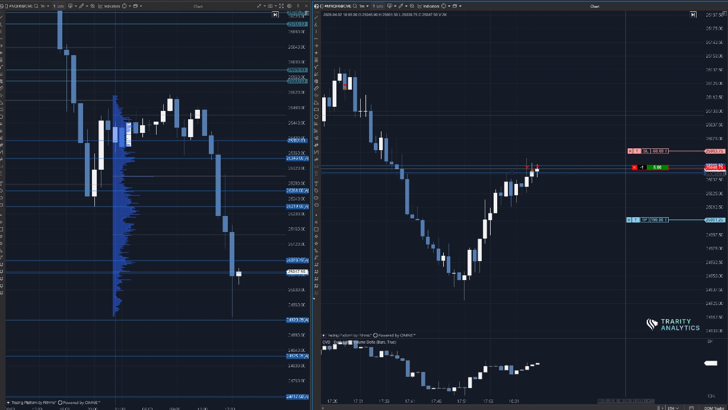Click the 1 Lots field in right chart
728x410 pixels.
click(378, 6)
